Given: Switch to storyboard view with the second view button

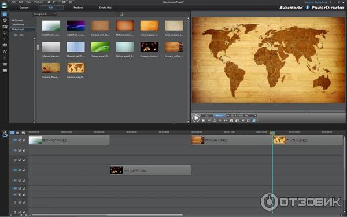Looking at the screenshot, I should (17, 133).
